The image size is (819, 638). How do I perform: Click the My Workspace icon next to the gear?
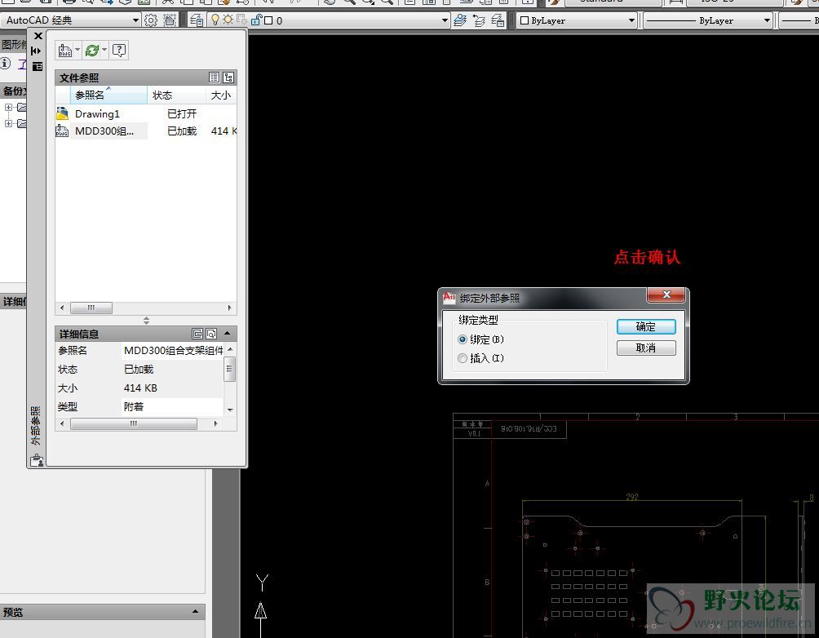(x=169, y=20)
